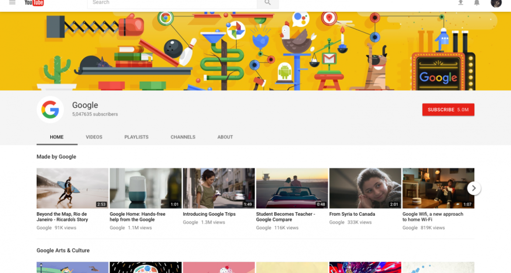Screen dimensions: 511x273
Task: Show next videos with carousel arrow
Action: pos(474,188)
